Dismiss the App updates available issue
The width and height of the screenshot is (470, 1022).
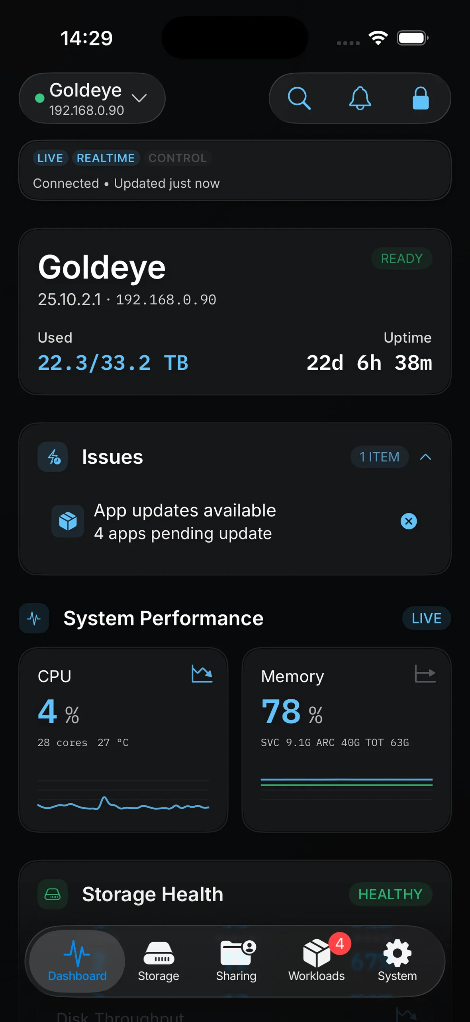tap(409, 521)
